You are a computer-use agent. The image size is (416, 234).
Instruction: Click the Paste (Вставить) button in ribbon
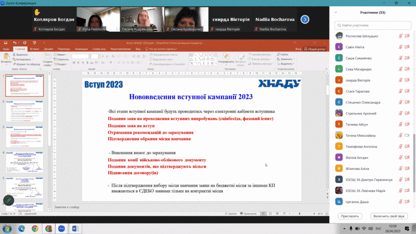[x=6, y=58]
